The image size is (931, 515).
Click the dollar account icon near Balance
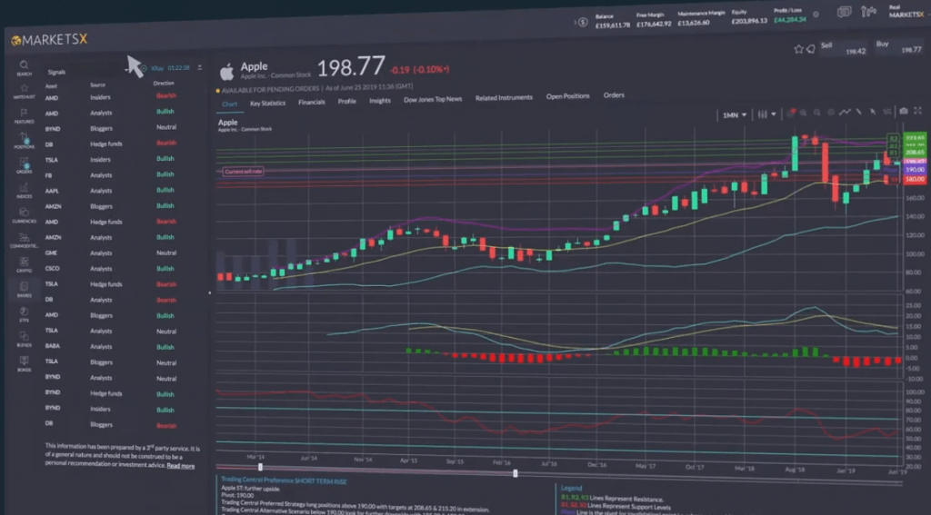click(583, 23)
